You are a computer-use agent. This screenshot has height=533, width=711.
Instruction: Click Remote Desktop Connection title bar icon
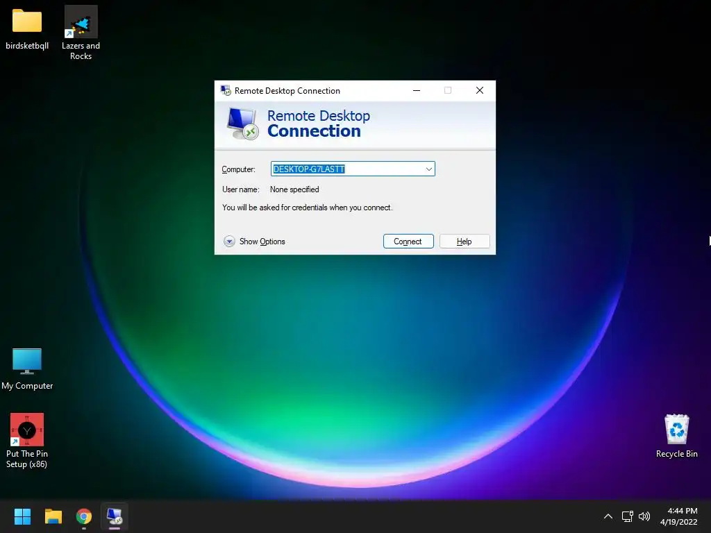coord(226,90)
